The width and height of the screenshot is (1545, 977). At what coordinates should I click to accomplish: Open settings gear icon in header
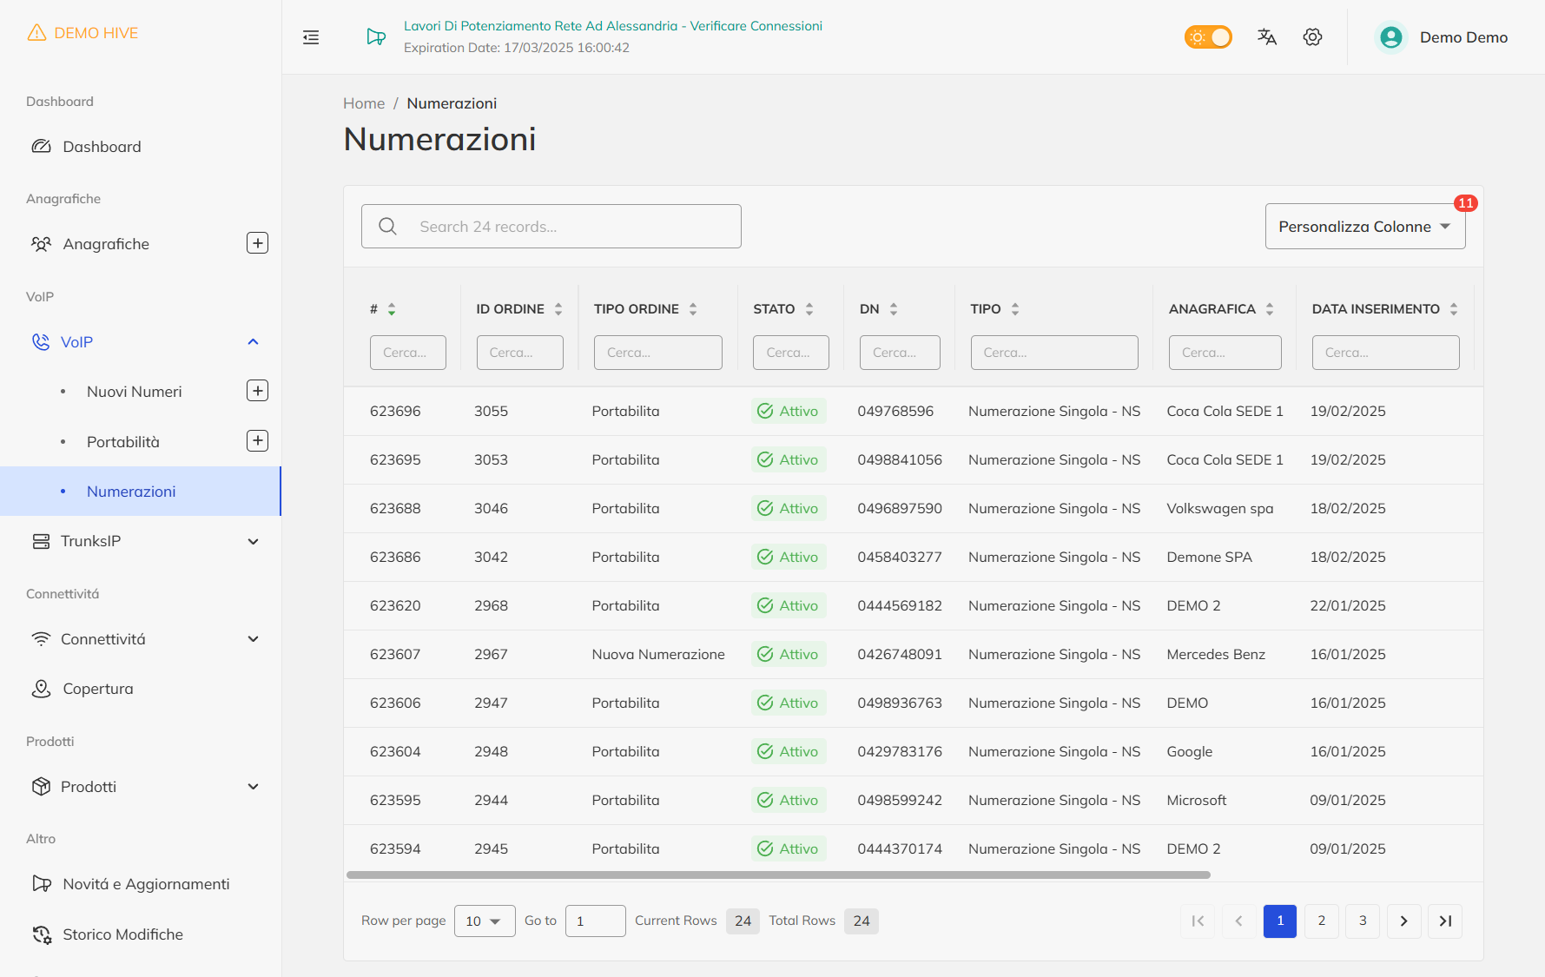click(x=1312, y=37)
